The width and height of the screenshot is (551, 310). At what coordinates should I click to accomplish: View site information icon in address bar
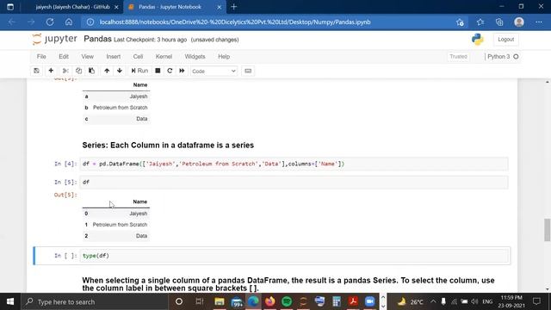click(90, 22)
